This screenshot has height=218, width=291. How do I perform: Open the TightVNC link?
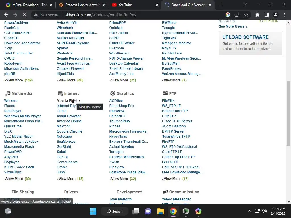169,38
